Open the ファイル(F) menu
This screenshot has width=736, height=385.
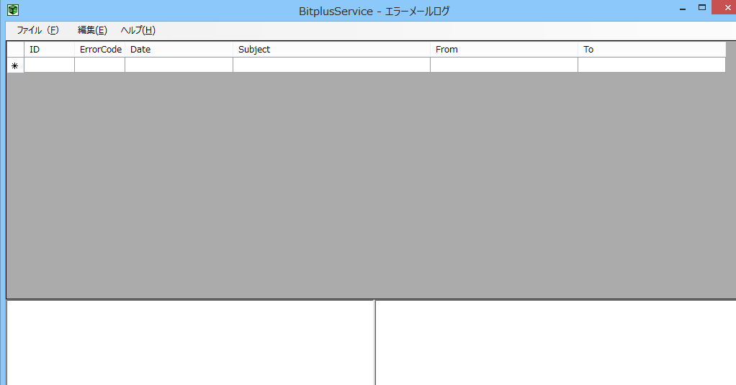38,30
